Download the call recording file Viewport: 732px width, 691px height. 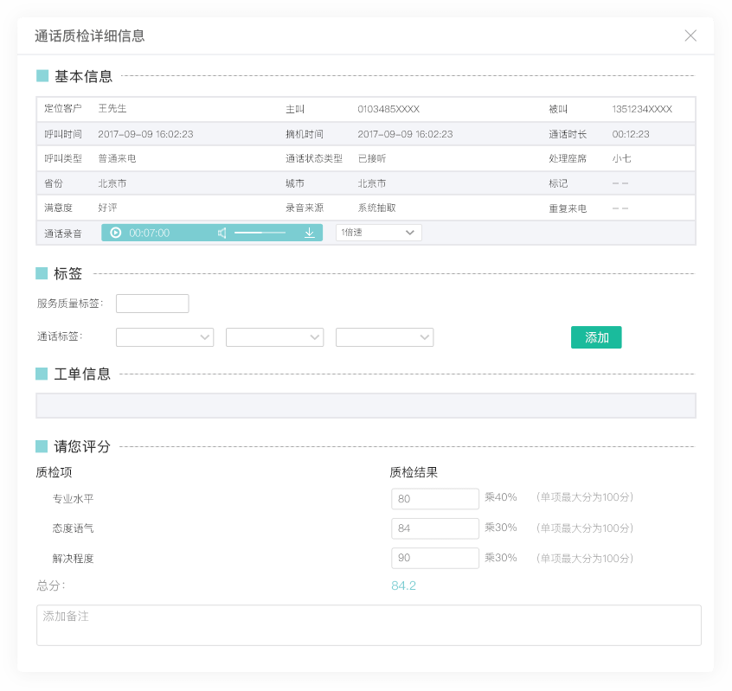pyautogui.click(x=310, y=233)
